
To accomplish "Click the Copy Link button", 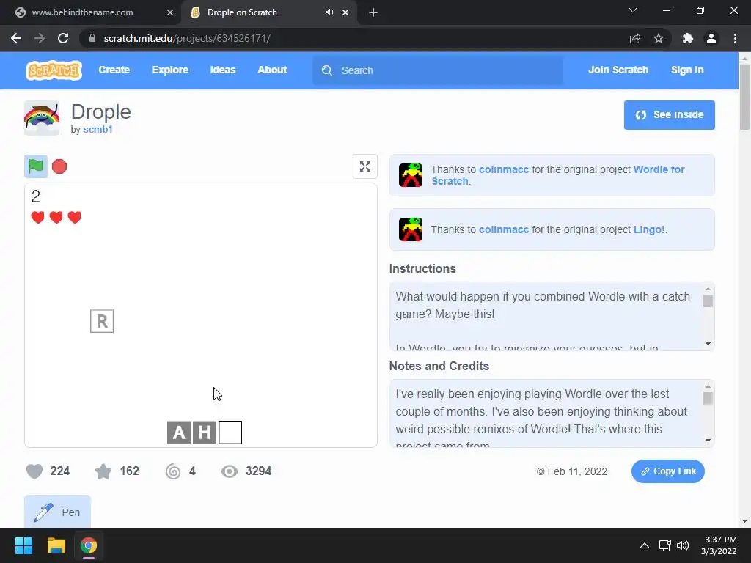I will pyautogui.click(x=667, y=471).
